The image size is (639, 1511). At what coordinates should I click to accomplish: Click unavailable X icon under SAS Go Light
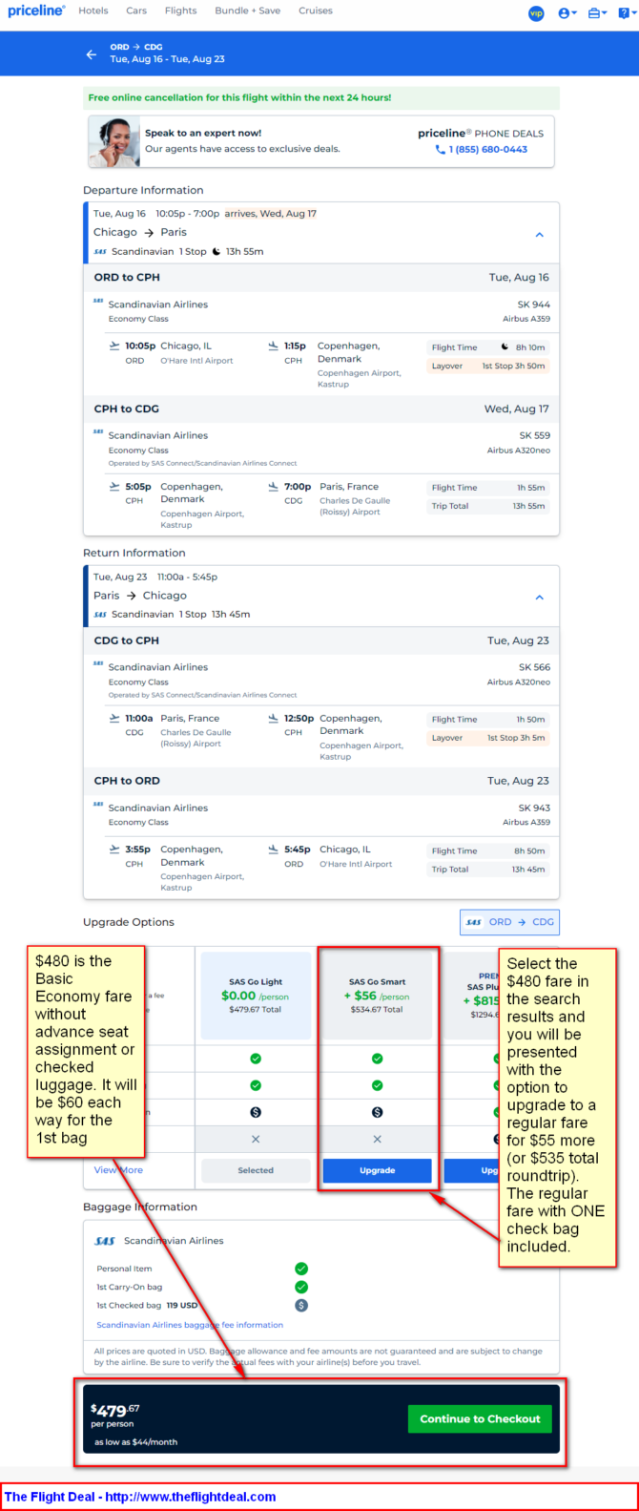[256, 1139]
